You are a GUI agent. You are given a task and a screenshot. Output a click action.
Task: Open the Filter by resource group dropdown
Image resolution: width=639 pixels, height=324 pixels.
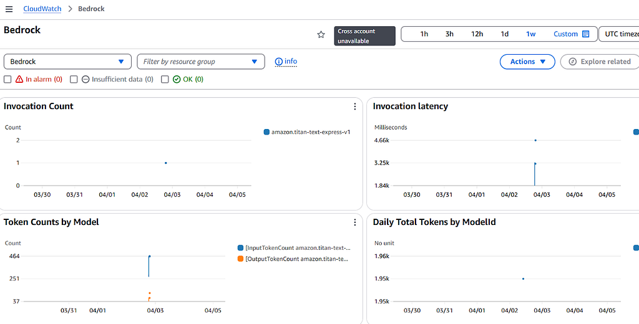[x=201, y=62]
